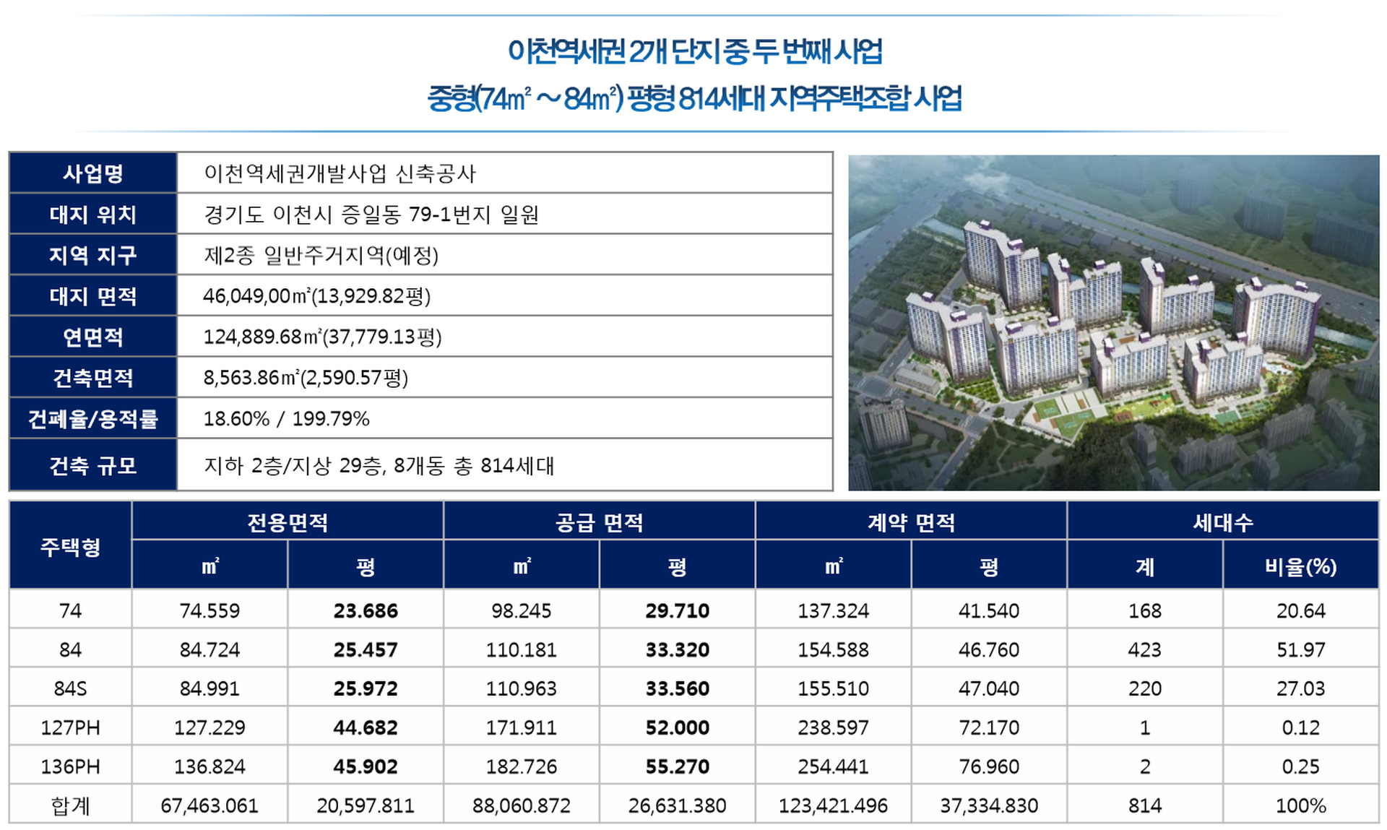Select ratio value '0.12'
The width and height of the screenshot is (1387, 830).
[1301, 727]
